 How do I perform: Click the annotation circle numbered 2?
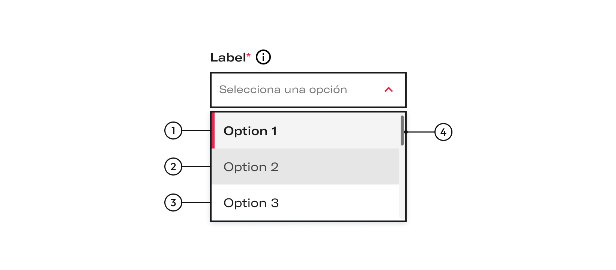pyautogui.click(x=173, y=166)
